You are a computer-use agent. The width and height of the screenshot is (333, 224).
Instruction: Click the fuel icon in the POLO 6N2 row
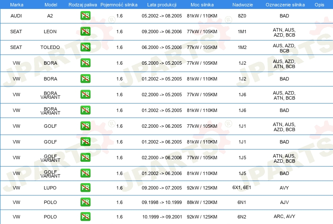click(85, 217)
